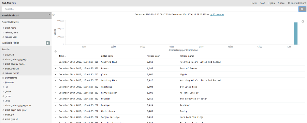Click New in the top menu
This screenshot has height=123, width=307.
pyautogui.click(x=254, y=3)
